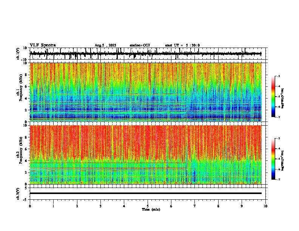299x231 pixels.
Task: Click the '-7' tick on ch.2 colorbar
Action: tap(278, 179)
